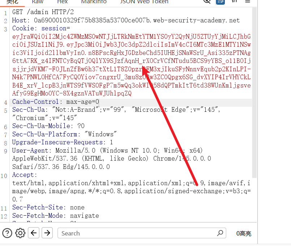Open the search help question mark icon
This screenshot has width=291, height=246.
coord(7,233)
